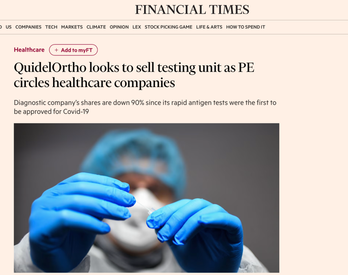This screenshot has height=275, width=348.
Task: Click the plus icon beside Add to myFT
Action: pyautogui.click(x=56, y=50)
